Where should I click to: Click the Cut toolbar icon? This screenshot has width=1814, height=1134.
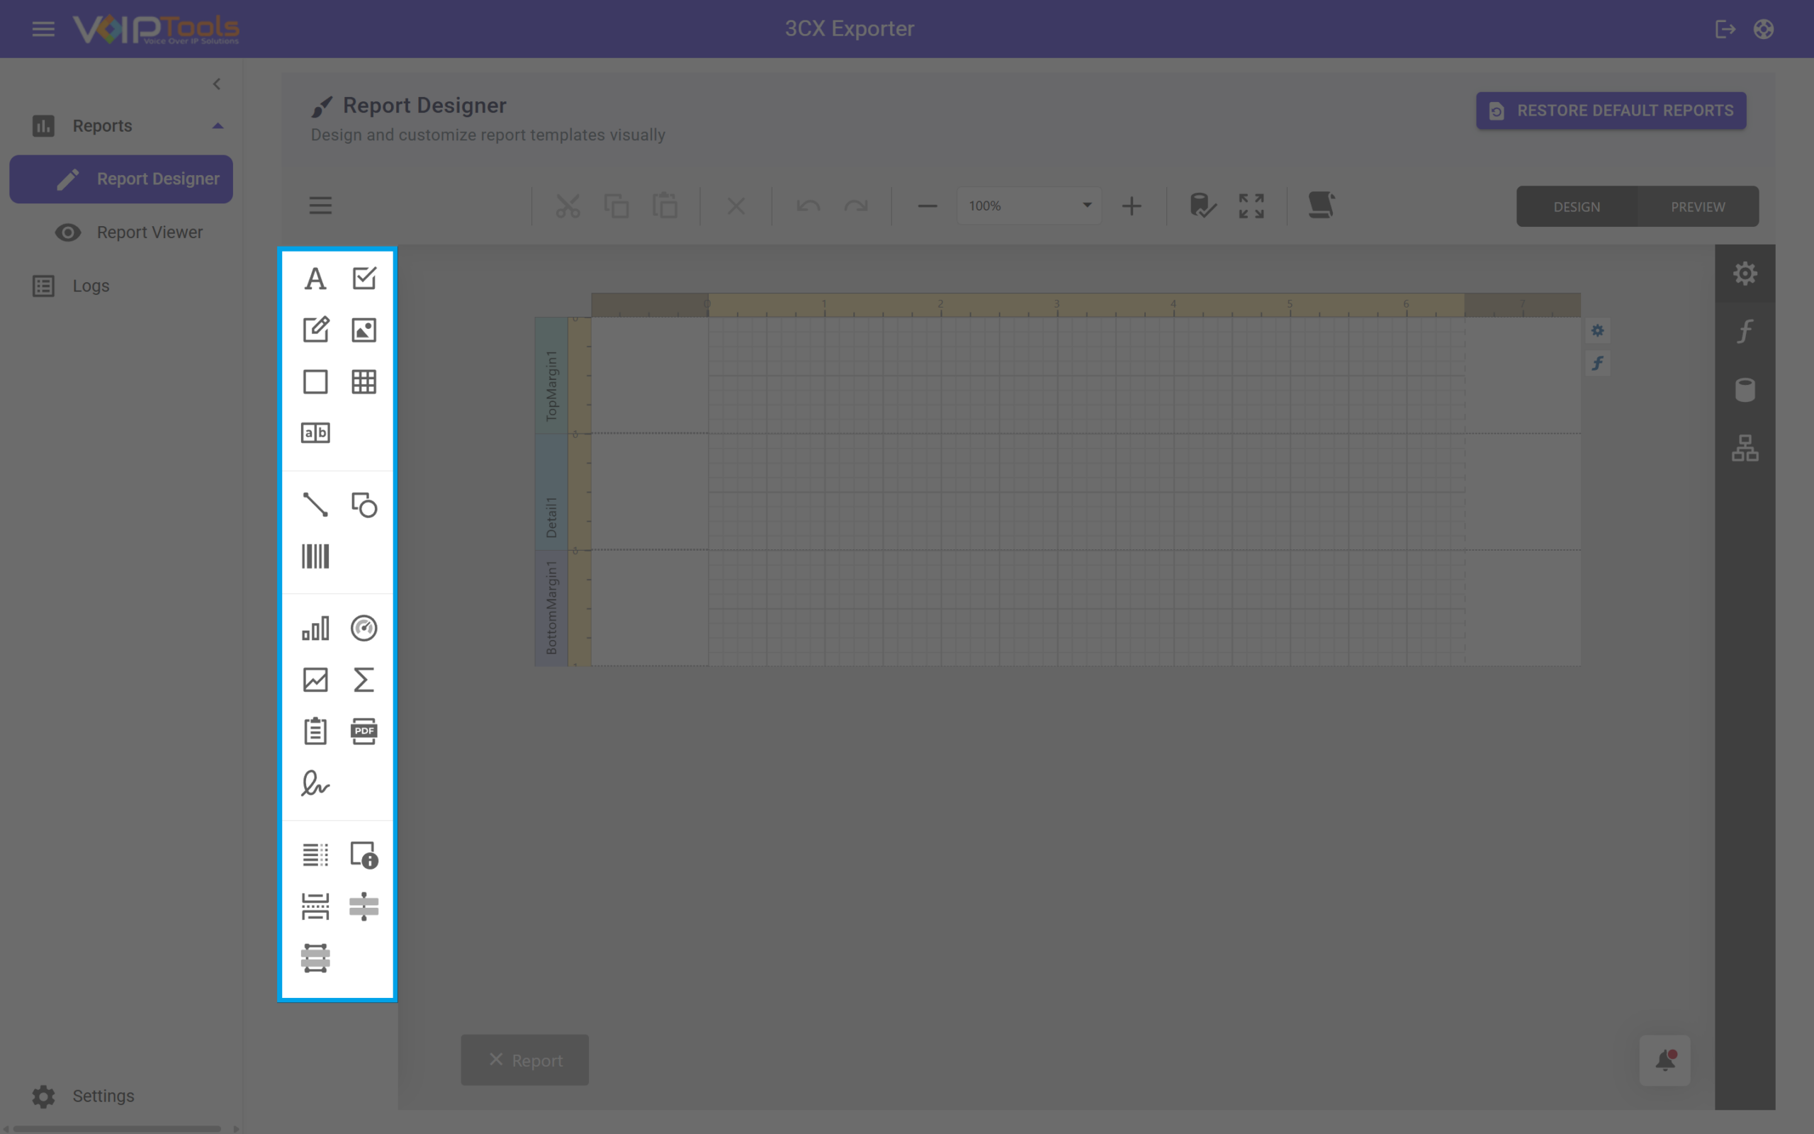pyautogui.click(x=568, y=206)
